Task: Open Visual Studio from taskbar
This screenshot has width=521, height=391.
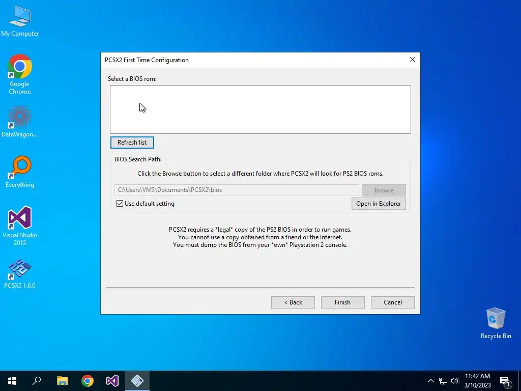Action: pyautogui.click(x=112, y=381)
